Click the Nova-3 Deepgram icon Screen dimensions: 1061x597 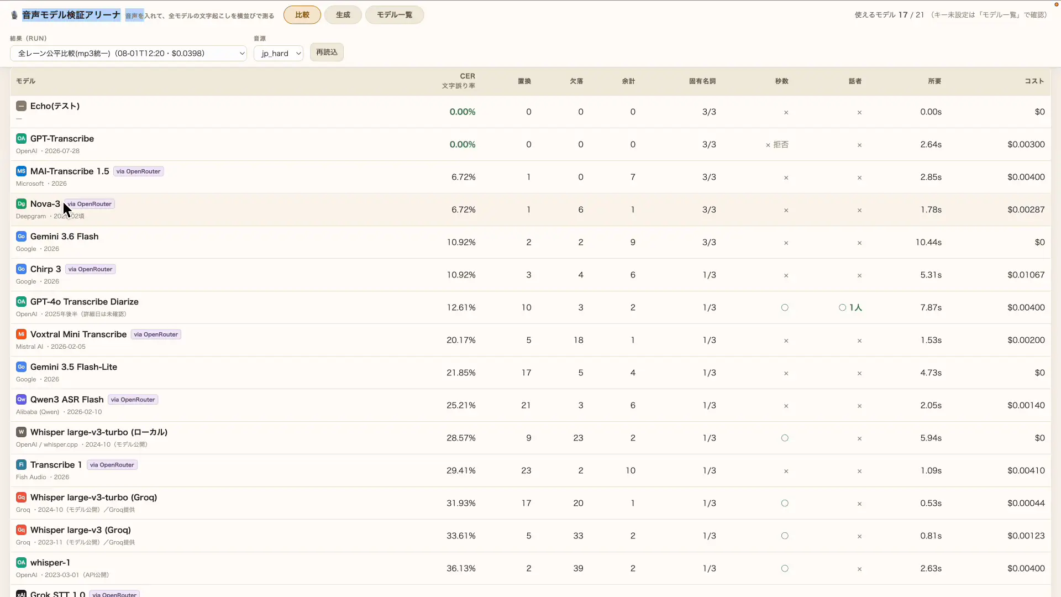click(x=21, y=204)
